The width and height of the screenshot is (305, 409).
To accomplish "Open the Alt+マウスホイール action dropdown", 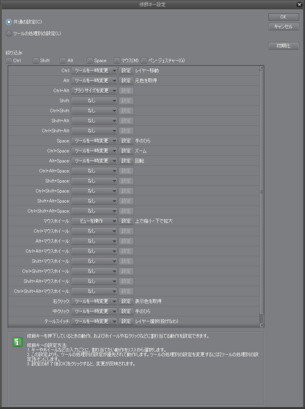I will (94, 241).
